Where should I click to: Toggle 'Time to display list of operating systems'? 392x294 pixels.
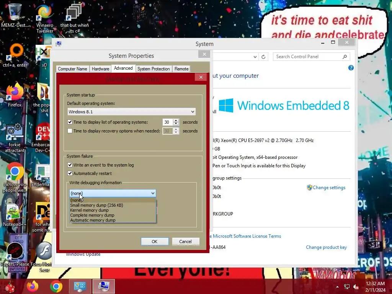tap(70, 122)
